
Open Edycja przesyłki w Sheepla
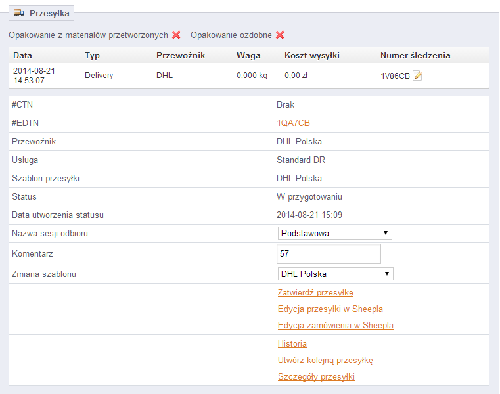330,309
